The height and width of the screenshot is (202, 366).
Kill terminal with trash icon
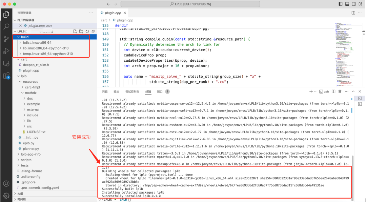[340, 92]
